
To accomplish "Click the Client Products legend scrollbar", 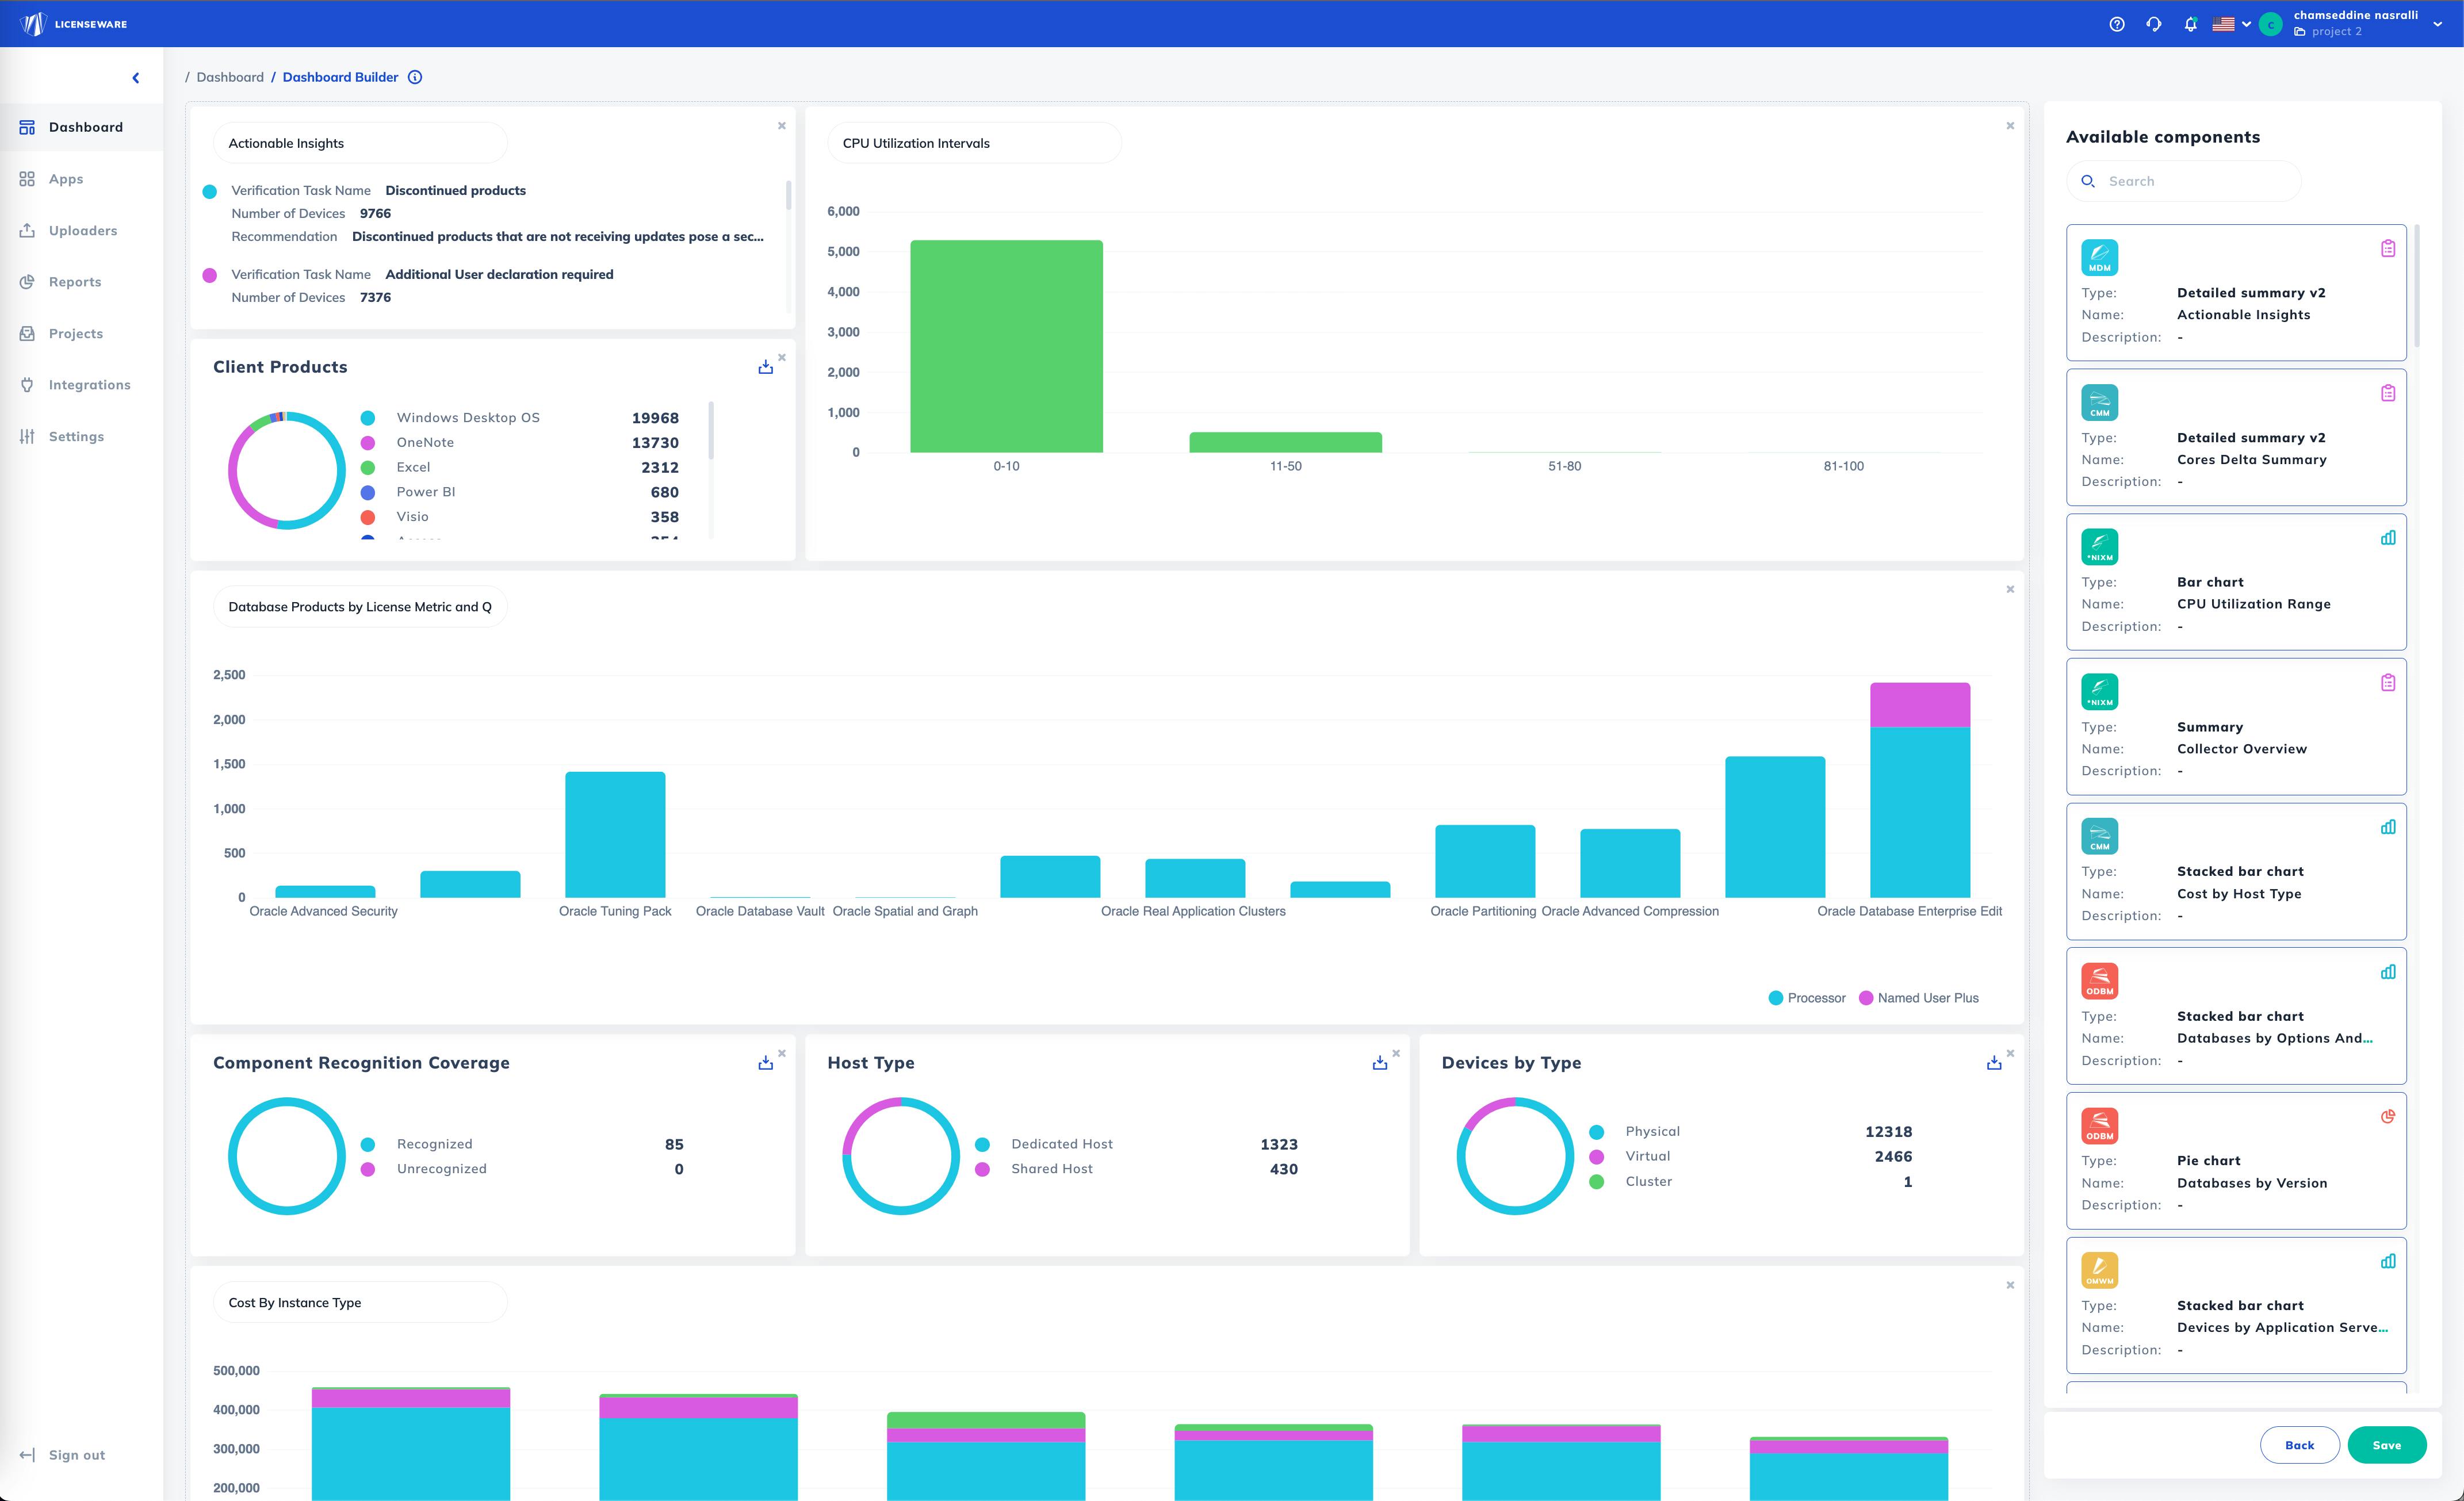I will [711, 430].
